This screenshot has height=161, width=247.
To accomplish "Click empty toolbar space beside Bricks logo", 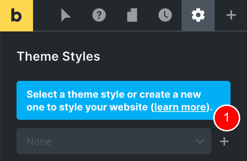I will click(46, 15).
